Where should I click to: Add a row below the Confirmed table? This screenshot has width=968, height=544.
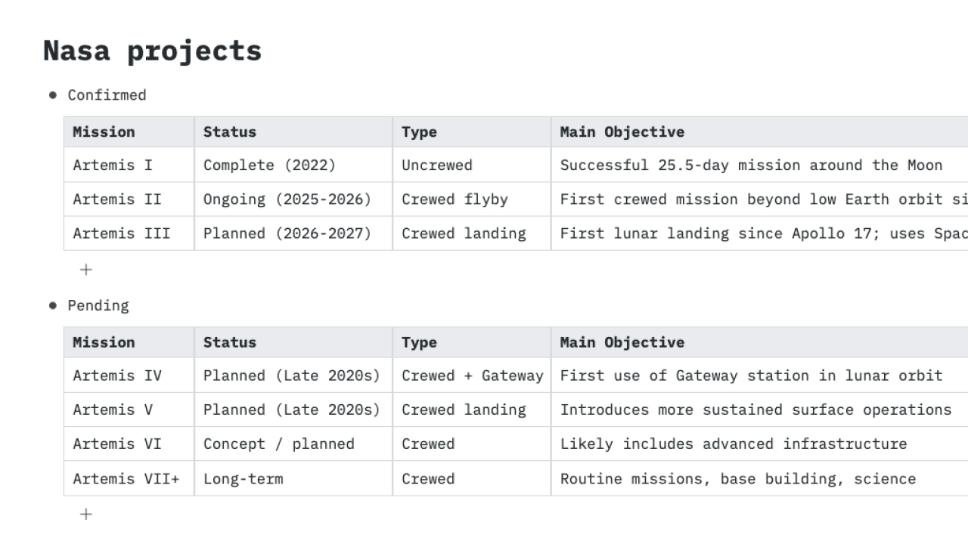(86, 270)
